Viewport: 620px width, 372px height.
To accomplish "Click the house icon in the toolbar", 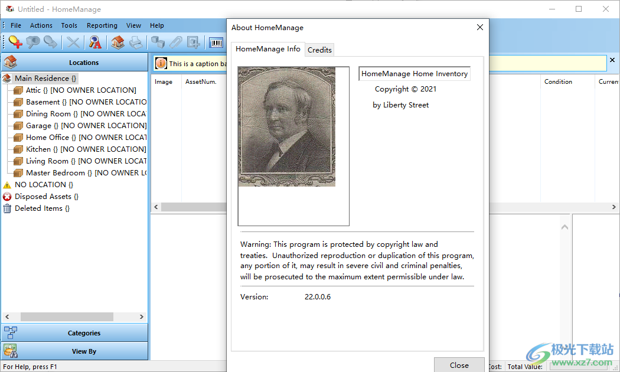I will [118, 42].
